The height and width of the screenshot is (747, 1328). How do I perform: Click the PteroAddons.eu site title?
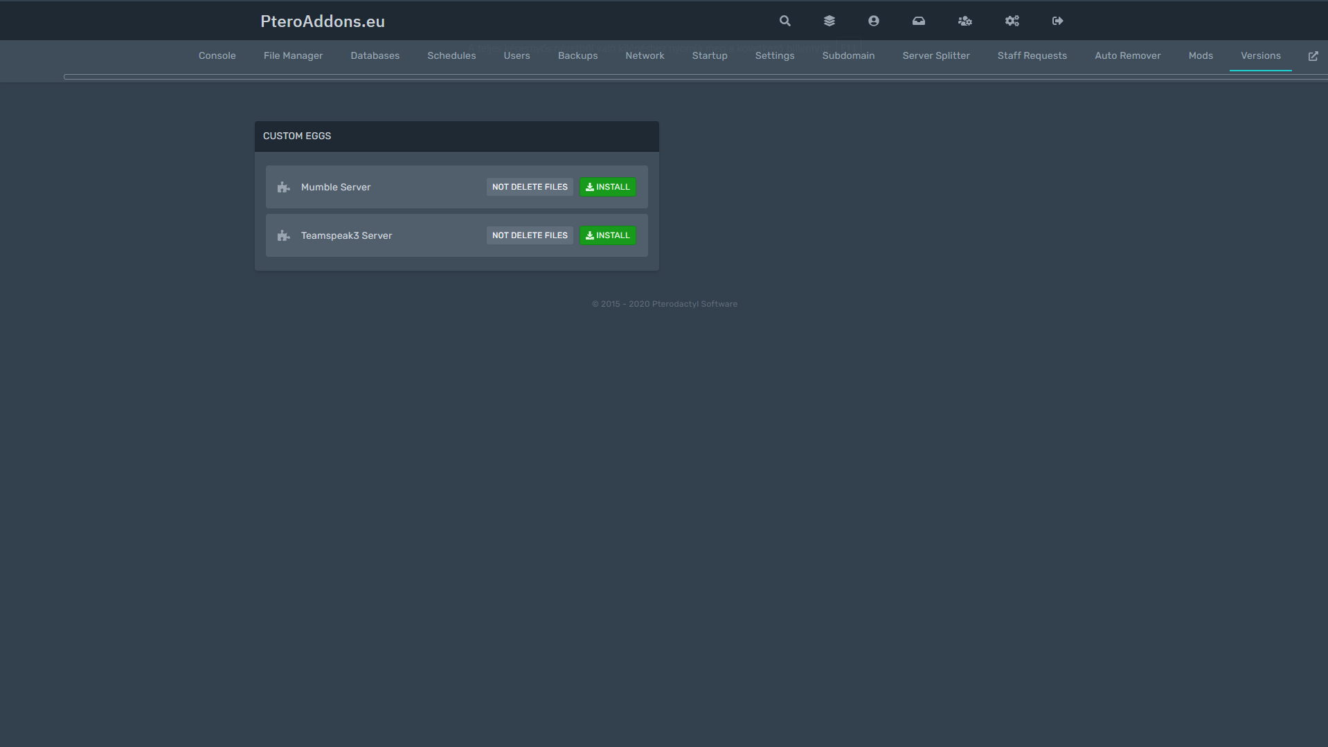pyautogui.click(x=322, y=21)
